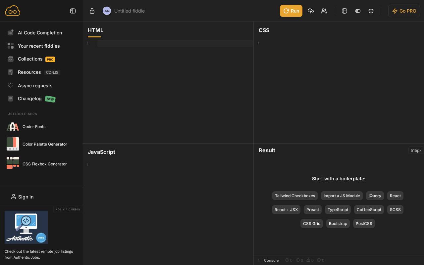Open the HTML panel language settings
This screenshot has width=424, height=265.
pos(95,30)
